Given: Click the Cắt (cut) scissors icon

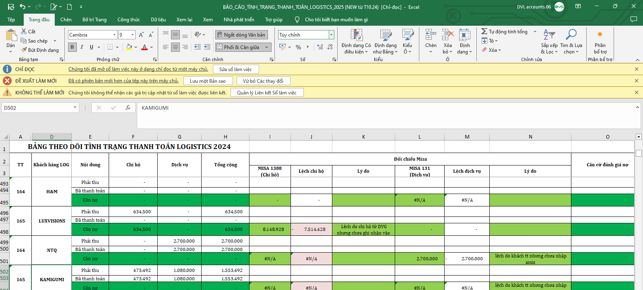Looking at the screenshot, I should click(24, 31).
